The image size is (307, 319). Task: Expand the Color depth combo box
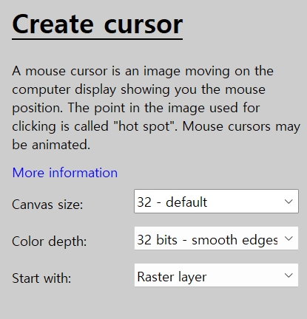(216, 239)
